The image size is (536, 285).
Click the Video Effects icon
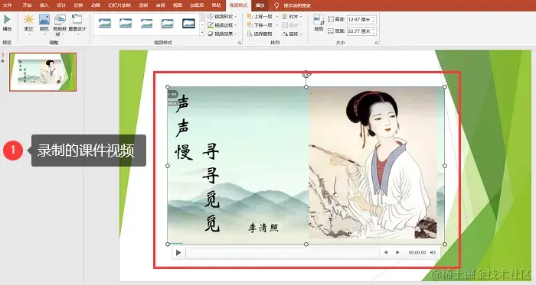[211, 34]
